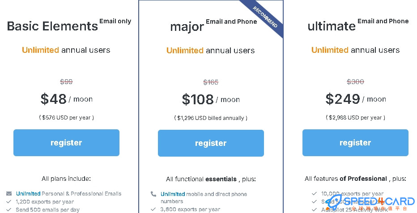Click the checkmark next to 3,600 exports per year
The height and width of the screenshot is (213, 417).
153,209
